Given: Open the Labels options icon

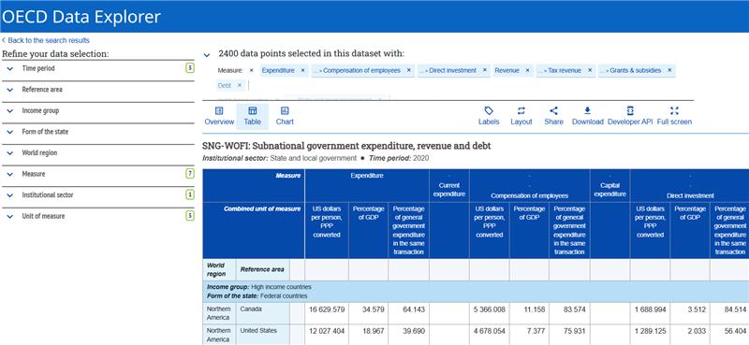Looking at the screenshot, I should click(x=489, y=110).
